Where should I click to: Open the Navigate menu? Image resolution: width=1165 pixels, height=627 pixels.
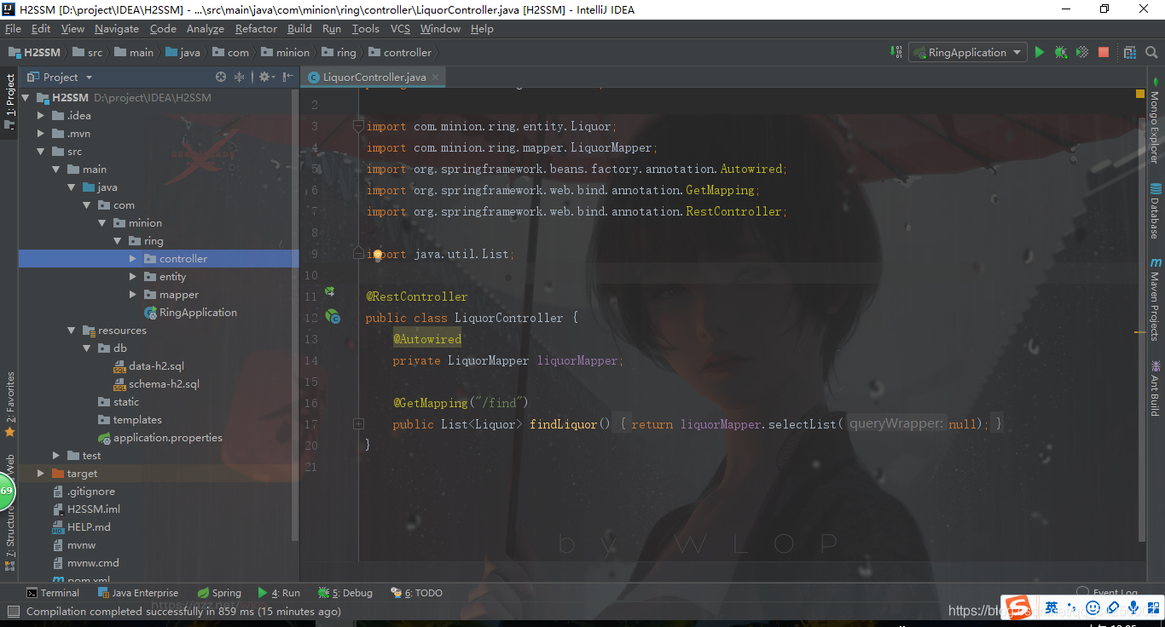(117, 28)
